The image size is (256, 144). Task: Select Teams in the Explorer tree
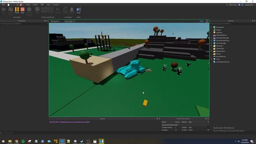tap(218, 54)
